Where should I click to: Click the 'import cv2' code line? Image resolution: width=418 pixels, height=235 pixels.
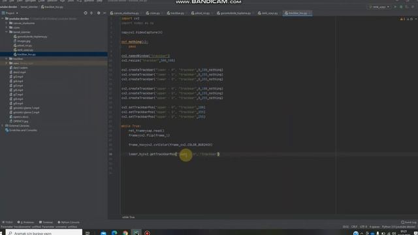131,18
